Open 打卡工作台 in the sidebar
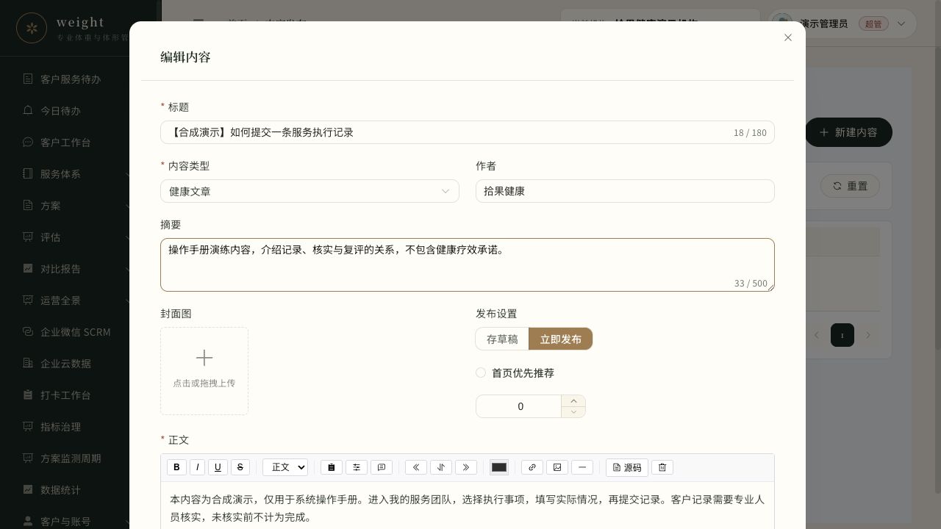Image resolution: width=941 pixels, height=529 pixels. pyautogui.click(x=65, y=395)
